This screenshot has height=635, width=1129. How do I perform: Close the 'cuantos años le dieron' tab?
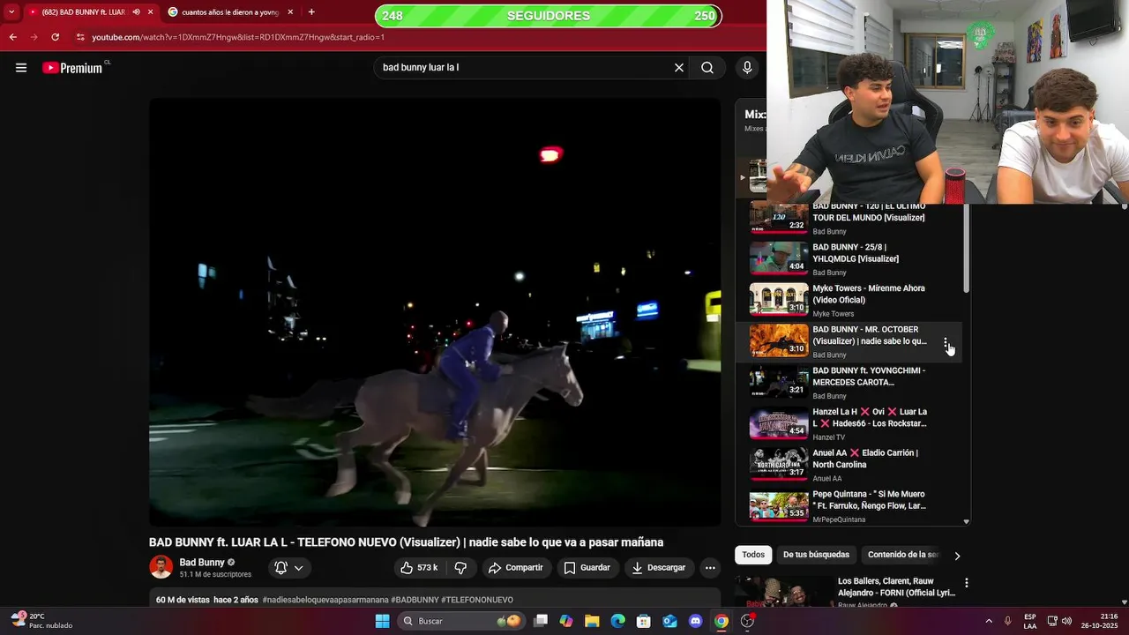coord(290,12)
